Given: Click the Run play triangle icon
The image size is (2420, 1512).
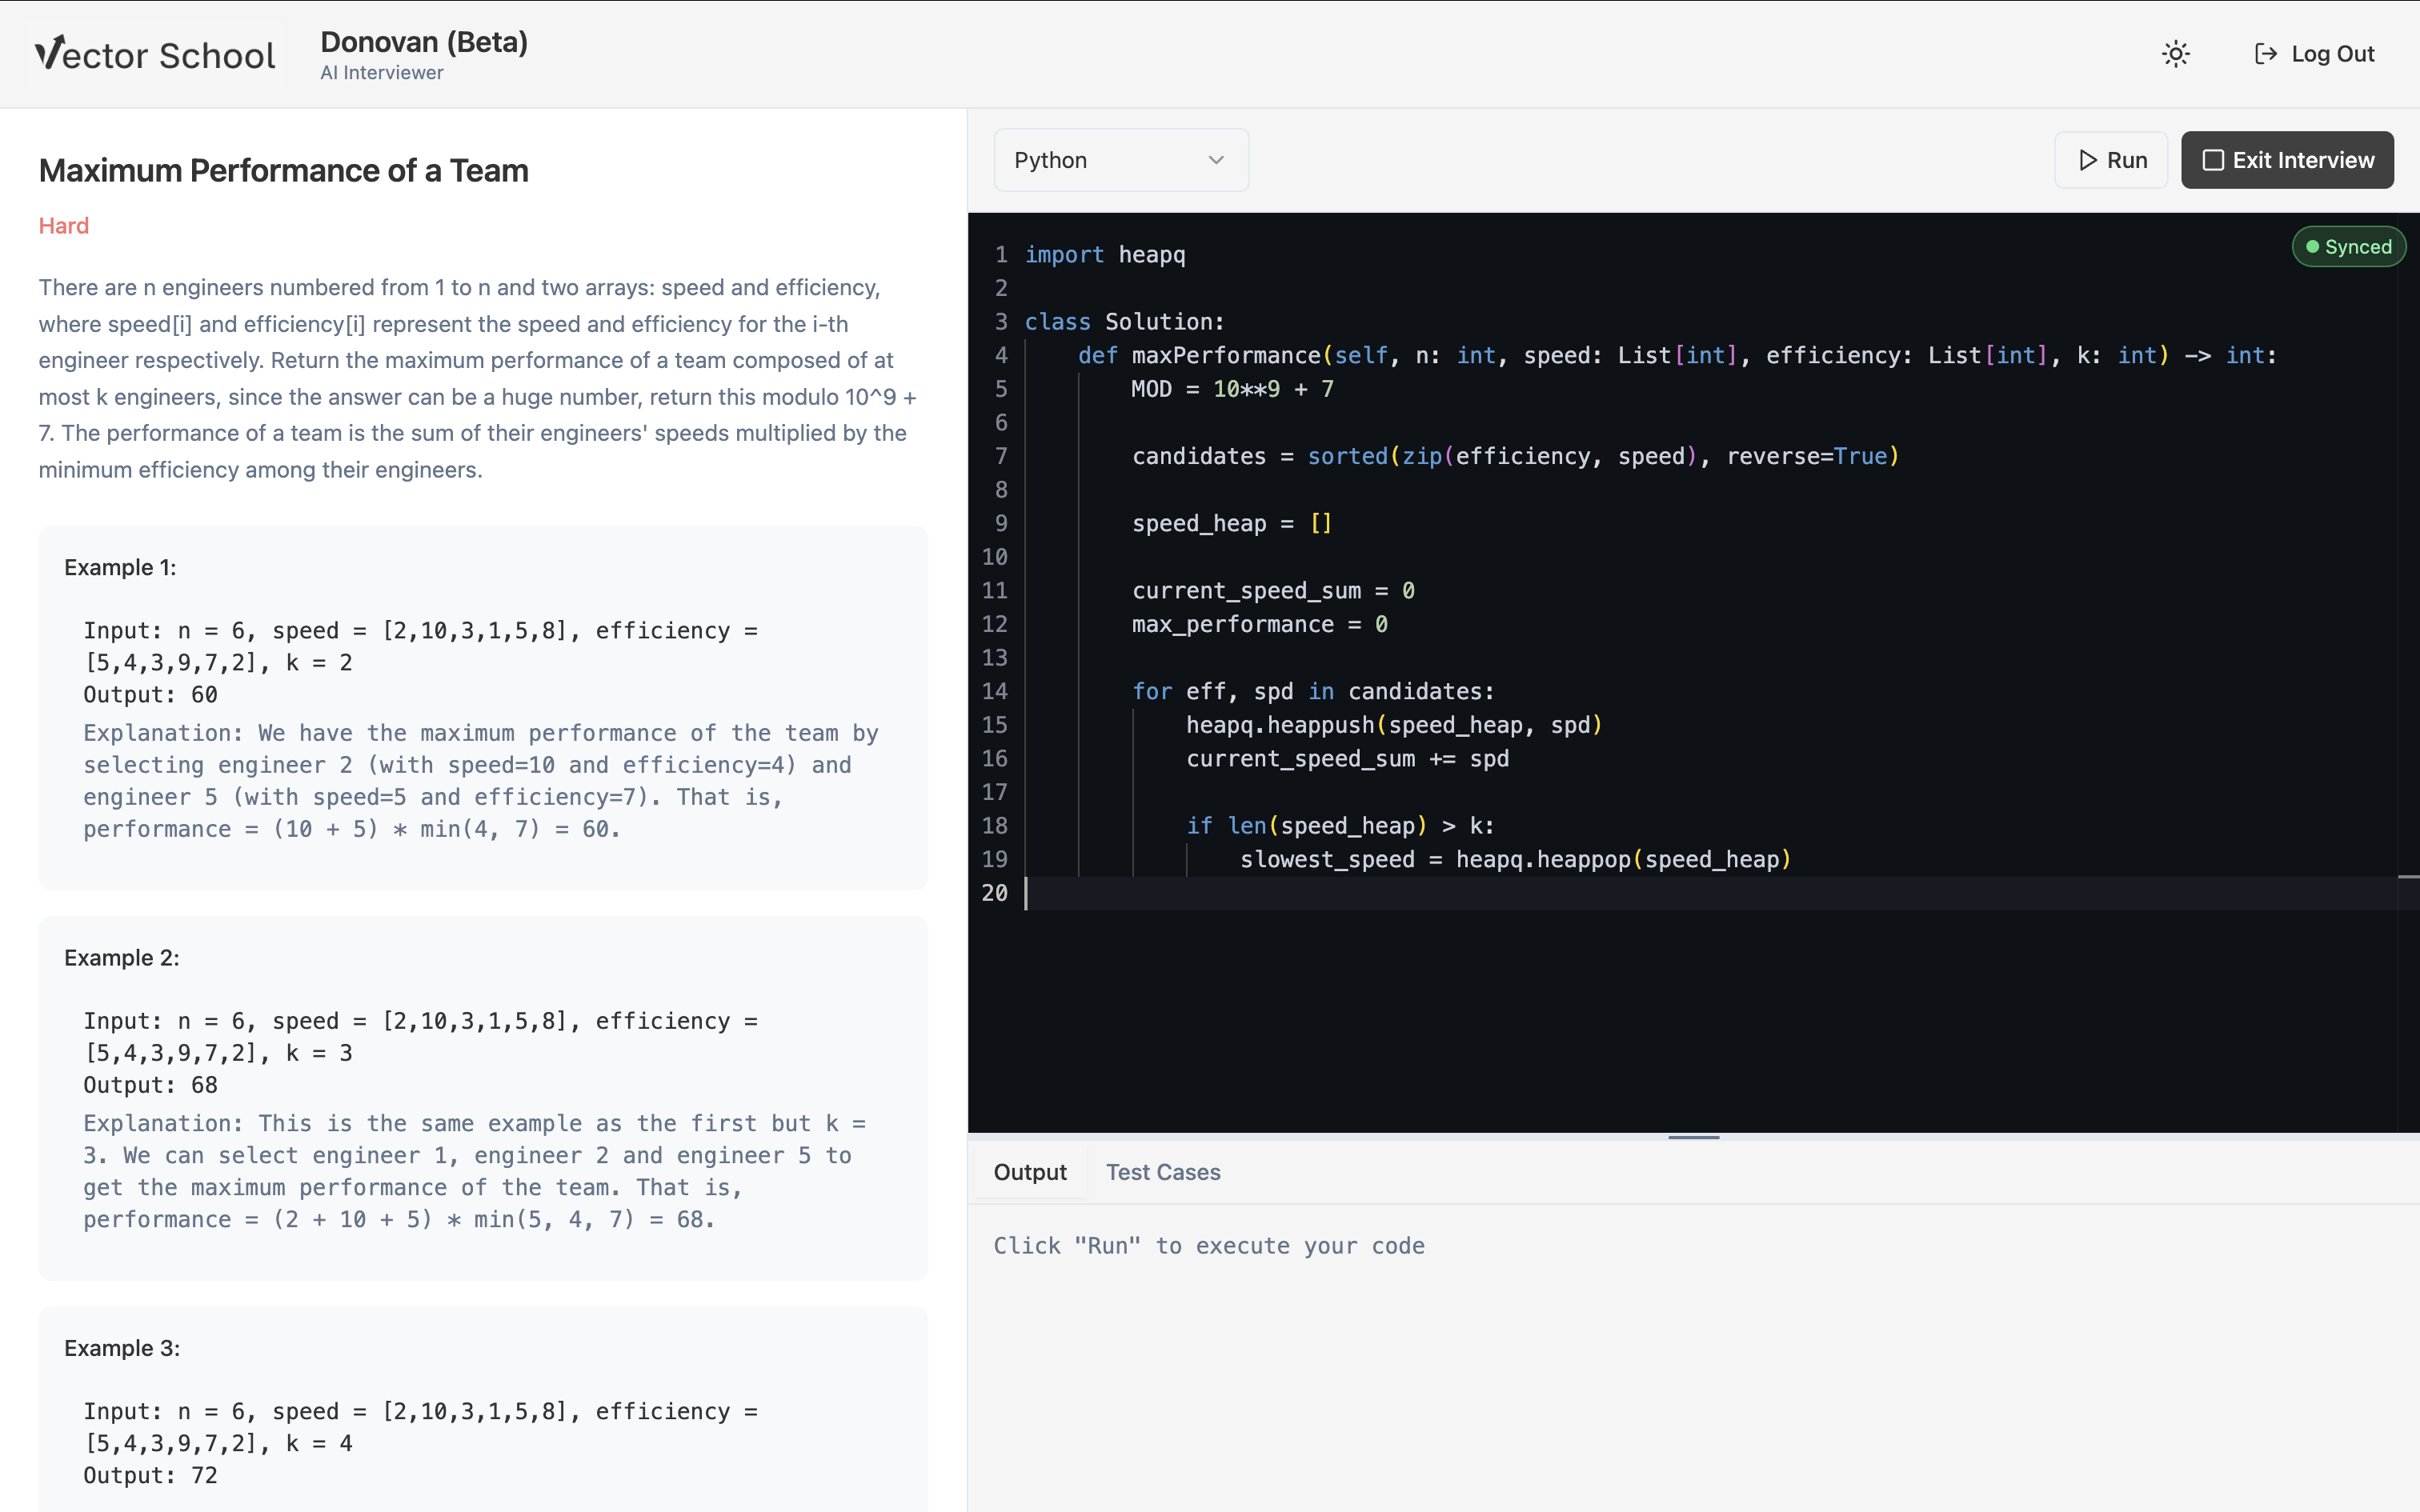Looking at the screenshot, I should click(2088, 160).
